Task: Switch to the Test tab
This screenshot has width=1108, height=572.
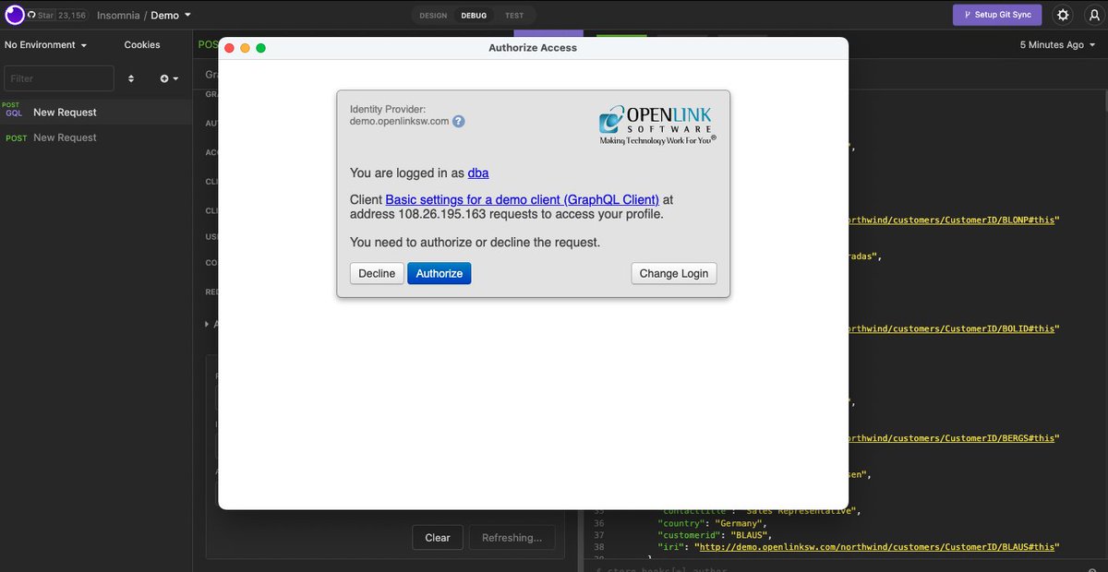Action: [x=513, y=16]
